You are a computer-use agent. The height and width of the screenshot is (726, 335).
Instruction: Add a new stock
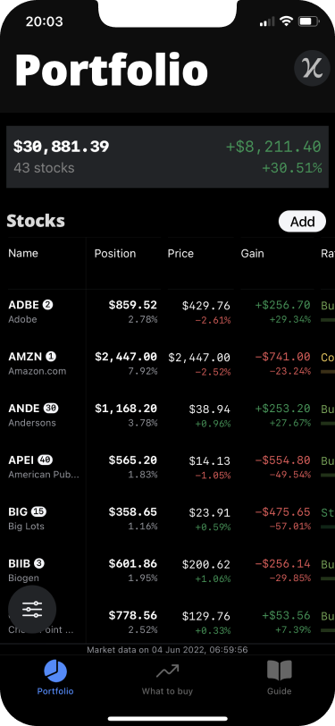click(x=302, y=222)
